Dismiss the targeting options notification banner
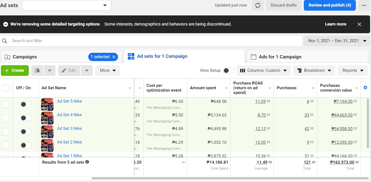 (x=359, y=24)
